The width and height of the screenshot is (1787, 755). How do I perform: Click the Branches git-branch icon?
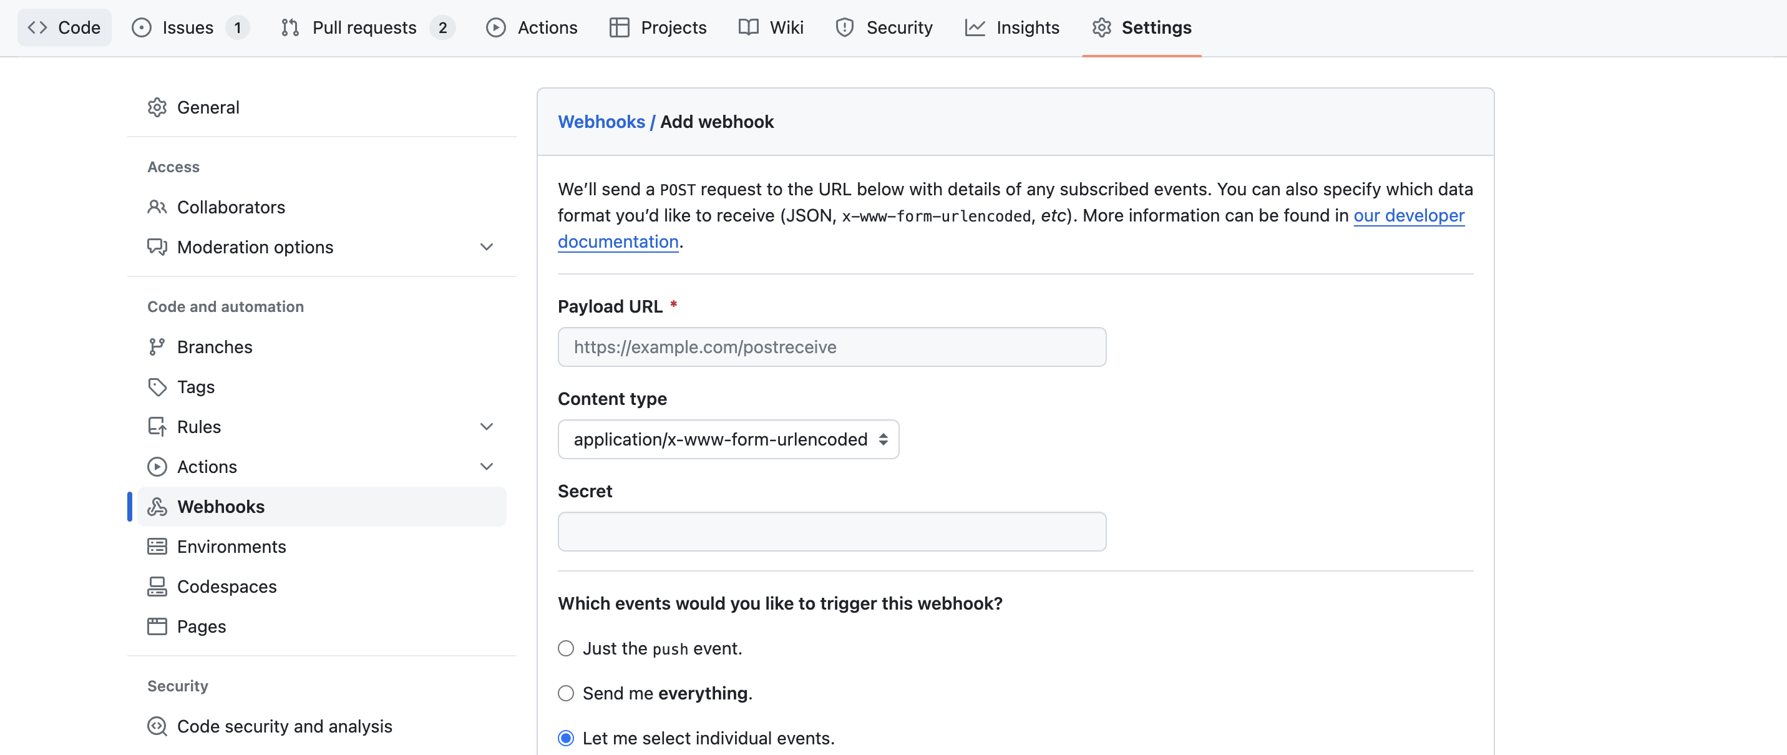pyautogui.click(x=157, y=347)
